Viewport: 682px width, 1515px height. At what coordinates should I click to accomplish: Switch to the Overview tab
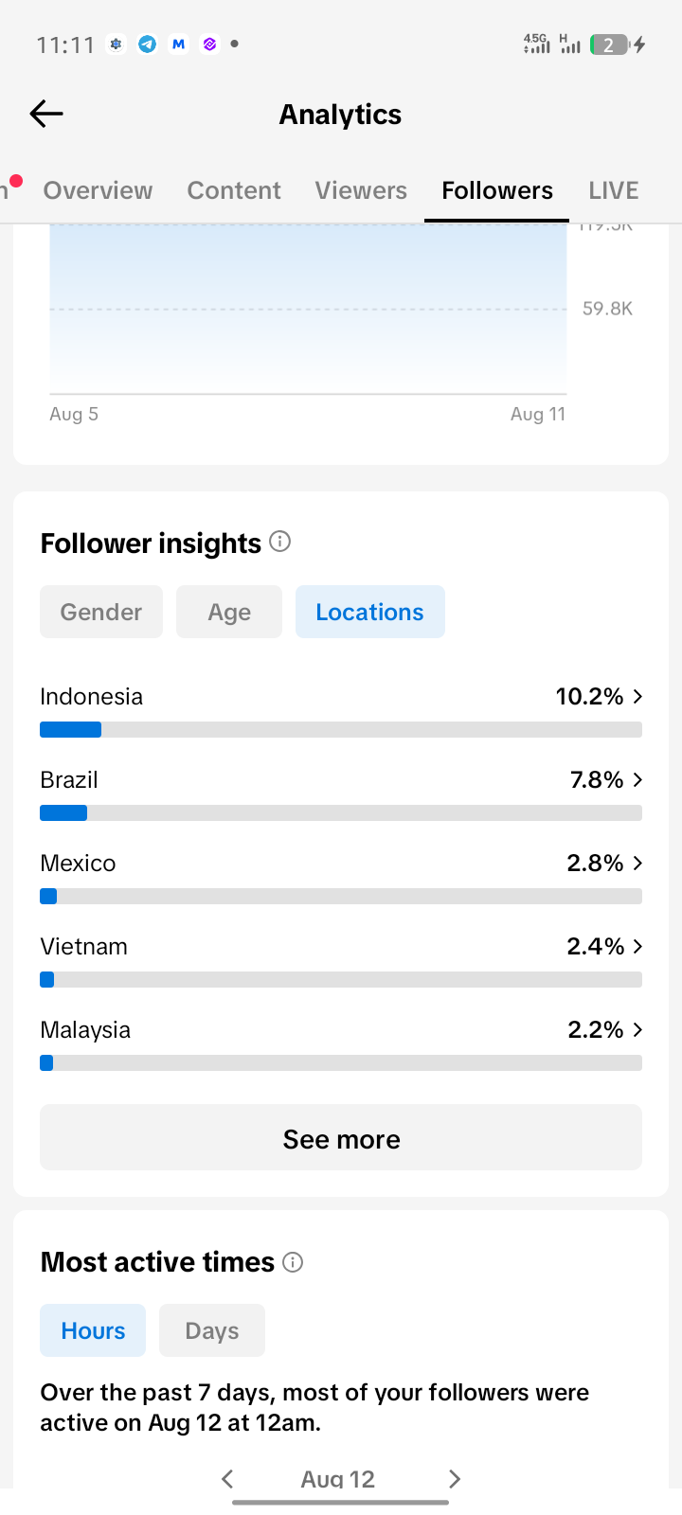(x=98, y=190)
